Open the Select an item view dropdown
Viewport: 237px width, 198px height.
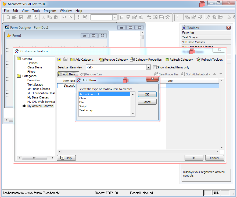(x=148, y=67)
